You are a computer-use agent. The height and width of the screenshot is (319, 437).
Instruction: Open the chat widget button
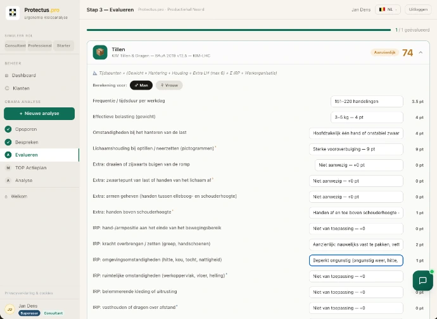pyautogui.click(x=423, y=280)
